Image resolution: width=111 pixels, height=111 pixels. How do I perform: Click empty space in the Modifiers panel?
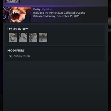coord(67,56)
